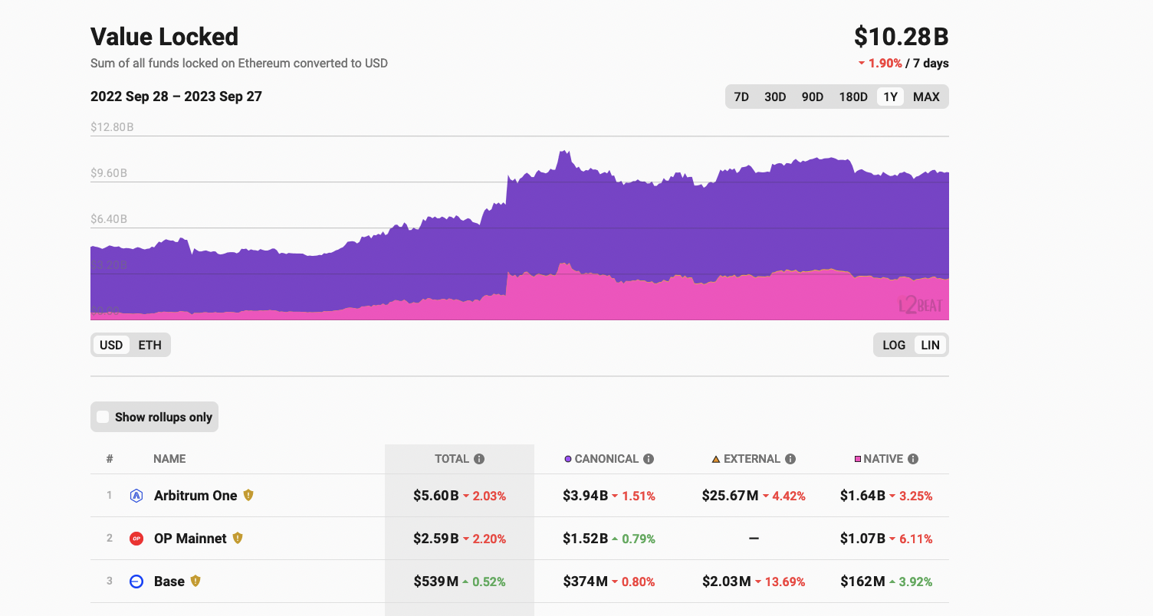Click the info icon next to NATIVE
The height and width of the screenshot is (616, 1153).
(913, 459)
